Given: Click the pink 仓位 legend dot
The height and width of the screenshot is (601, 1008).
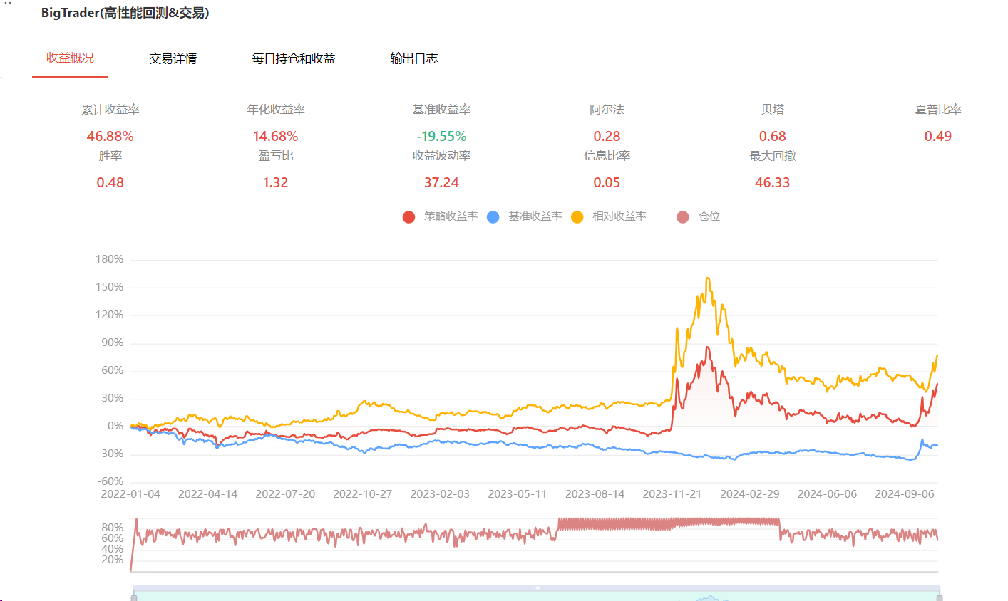Looking at the screenshot, I should (x=683, y=217).
